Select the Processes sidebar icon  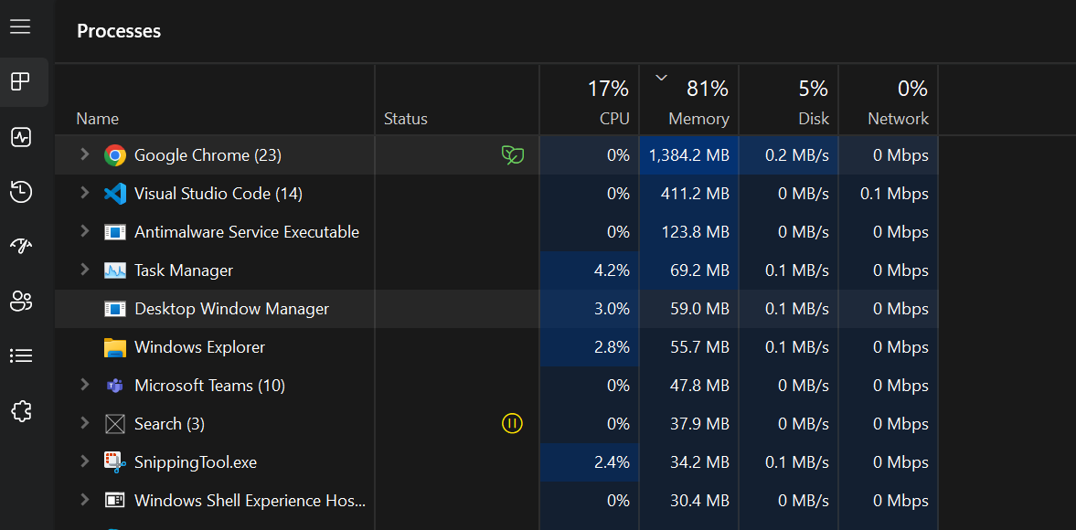21,82
